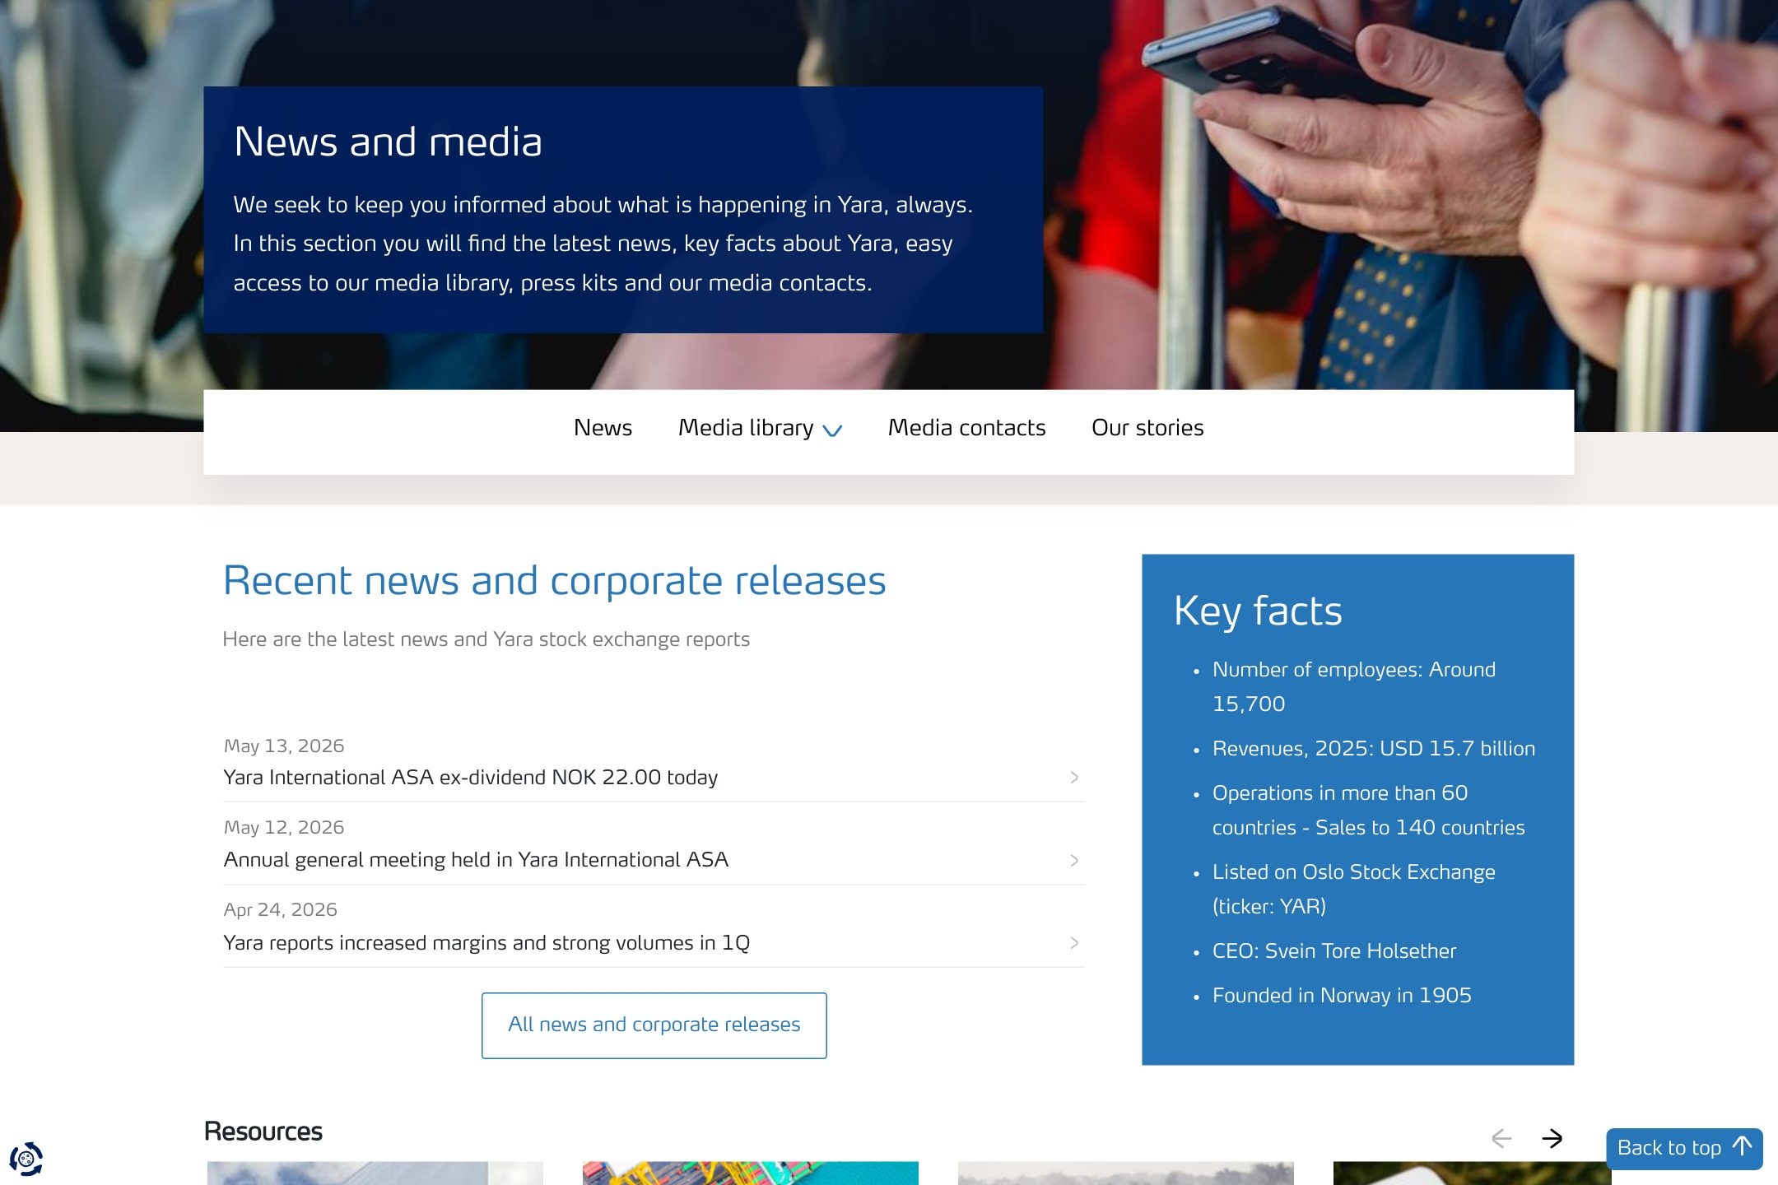Screen dimensions: 1778x1185
Task: Click the May 13, 2026 date
Action: click(284, 746)
